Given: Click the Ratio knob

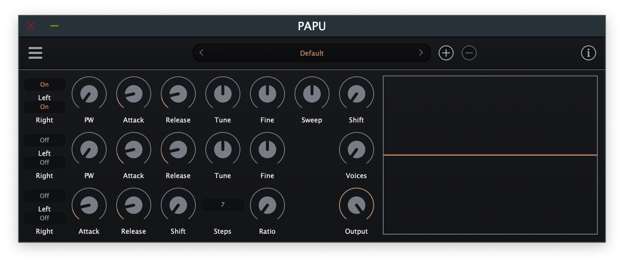Looking at the screenshot, I should click(267, 205).
